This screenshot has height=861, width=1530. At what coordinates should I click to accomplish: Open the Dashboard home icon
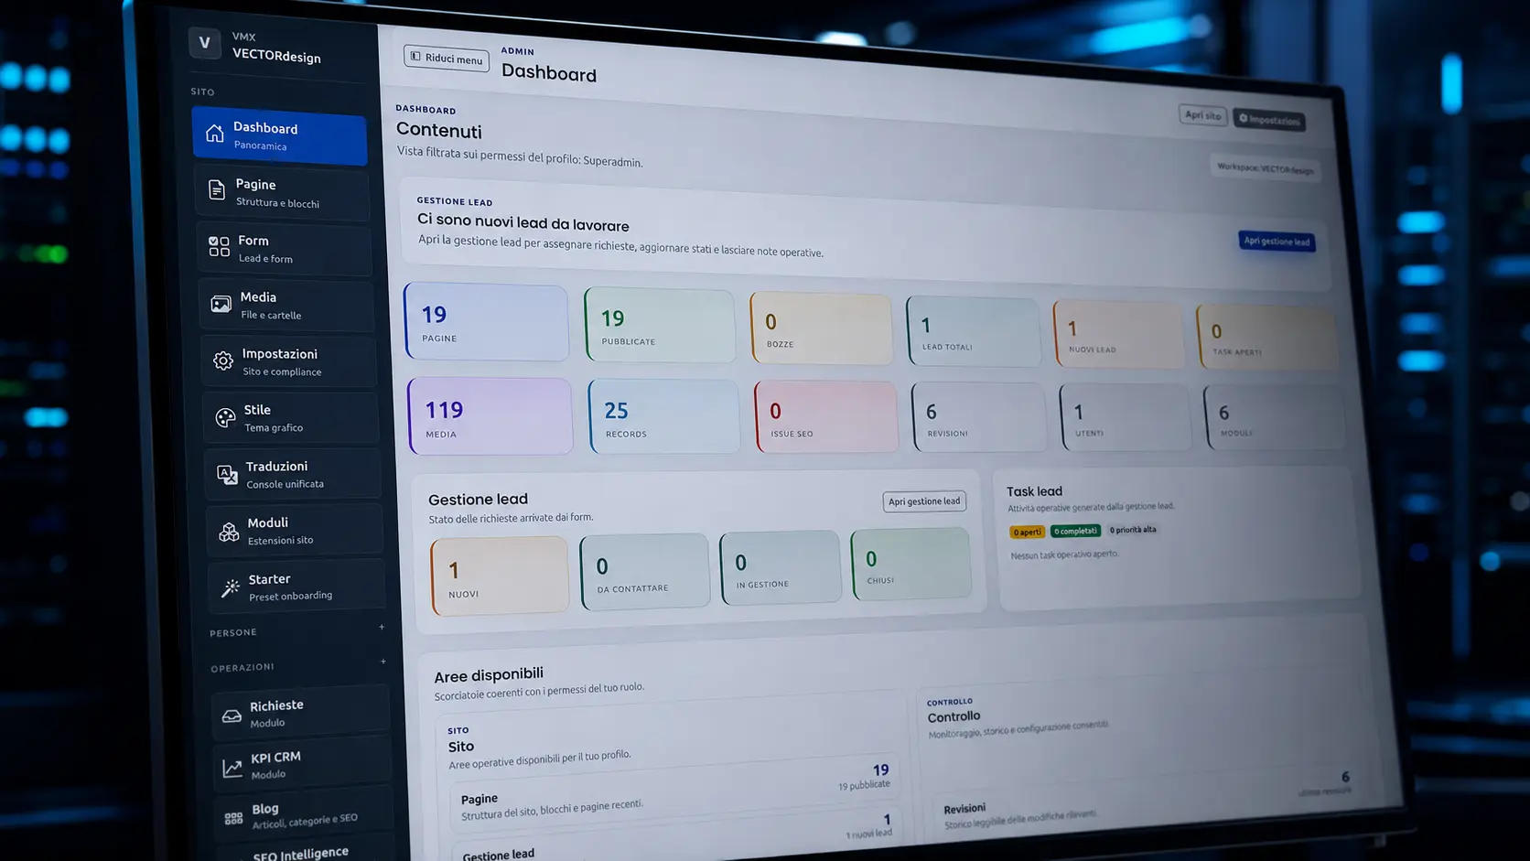click(214, 134)
